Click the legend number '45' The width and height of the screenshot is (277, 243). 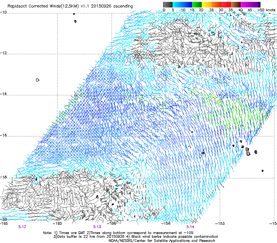click(250, 10)
